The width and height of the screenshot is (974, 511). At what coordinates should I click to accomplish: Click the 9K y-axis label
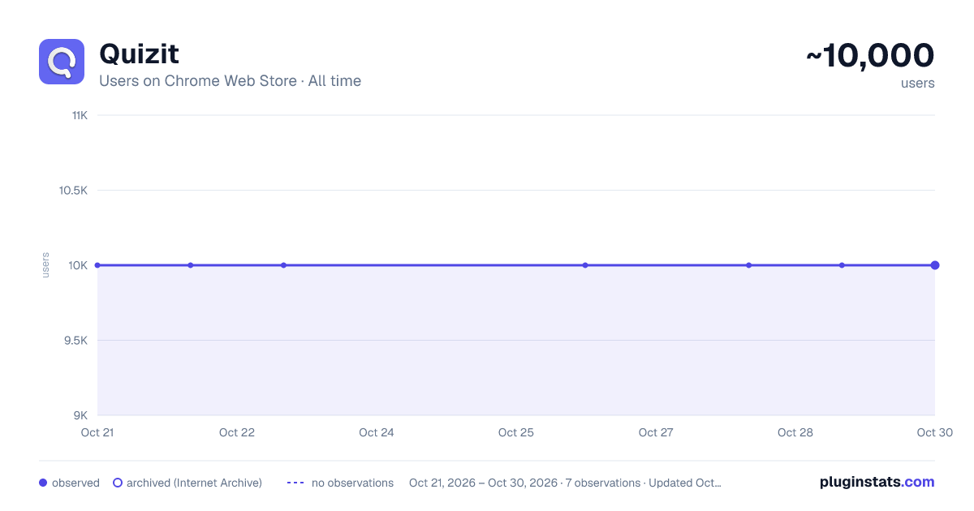pyautogui.click(x=80, y=415)
